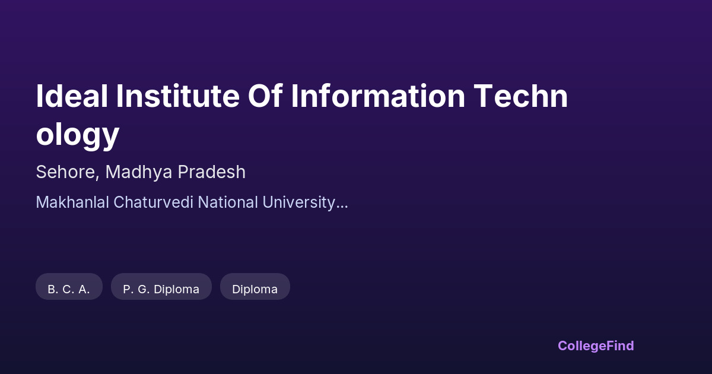Click the word "Ideal" in the title
712x374 pixels.
[x=72, y=97]
